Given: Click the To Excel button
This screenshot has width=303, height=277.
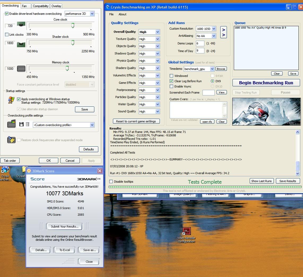Looking at the screenshot, I should pyautogui.click(x=65, y=250).
